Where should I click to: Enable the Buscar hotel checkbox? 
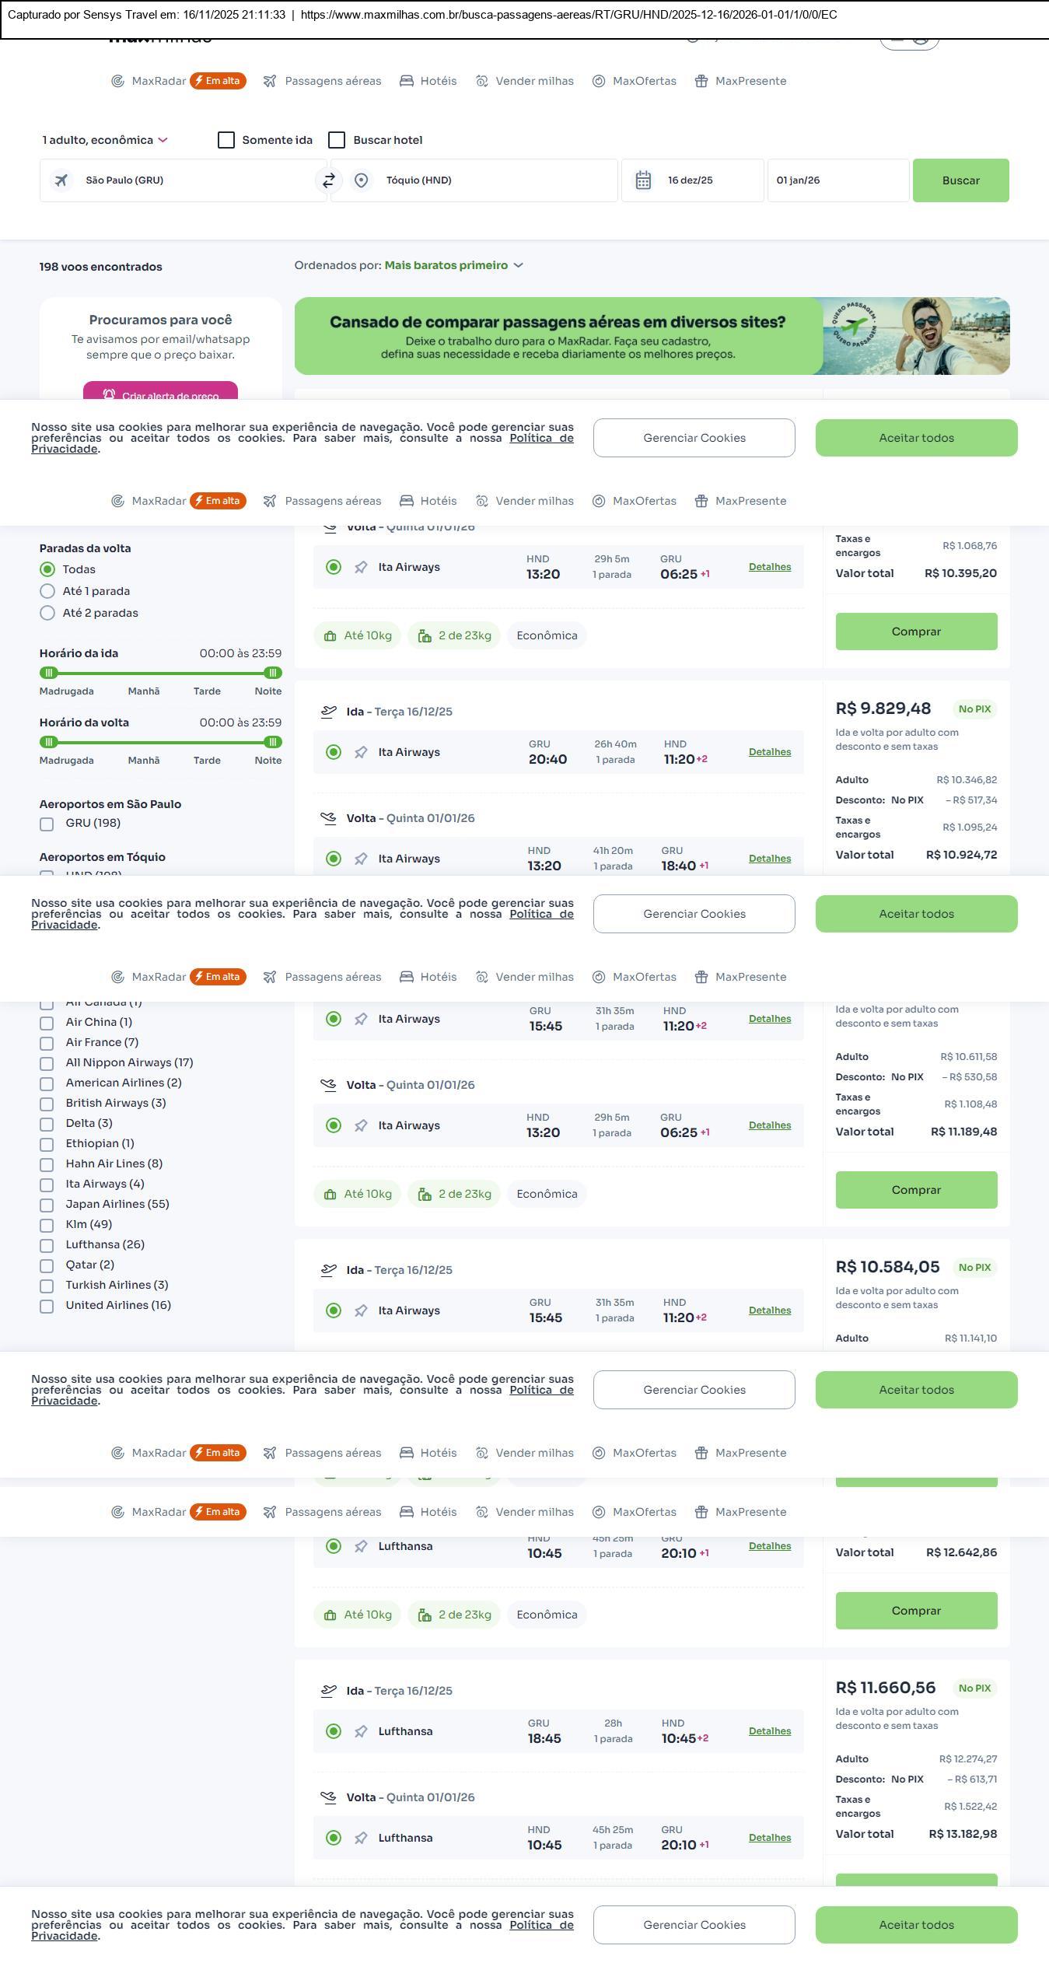[x=337, y=140]
